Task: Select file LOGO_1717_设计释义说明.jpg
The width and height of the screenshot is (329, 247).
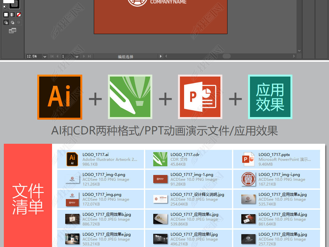Action: (x=189, y=199)
